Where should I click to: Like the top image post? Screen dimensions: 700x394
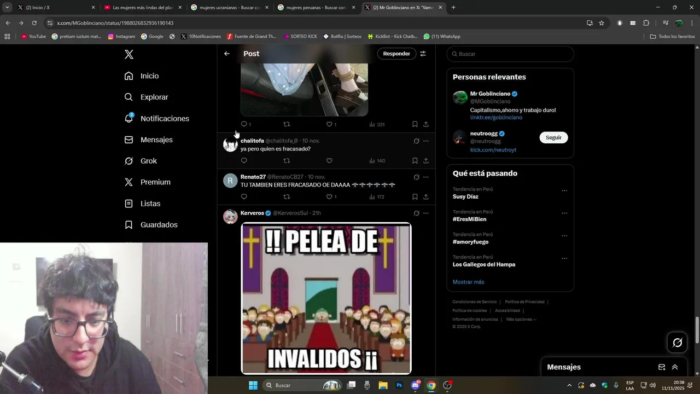[x=331, y=124]
